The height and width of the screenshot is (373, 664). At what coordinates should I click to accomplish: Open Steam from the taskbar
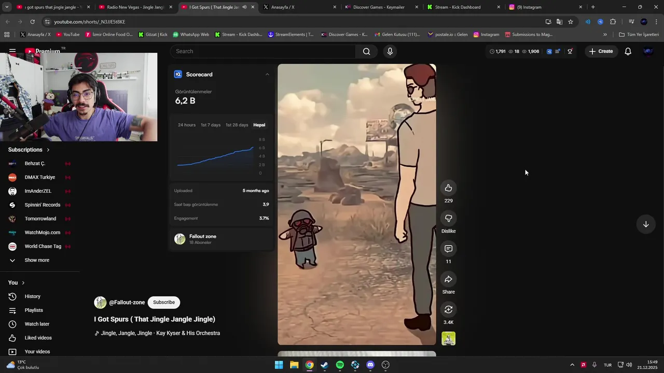click(x=324, y=365)
